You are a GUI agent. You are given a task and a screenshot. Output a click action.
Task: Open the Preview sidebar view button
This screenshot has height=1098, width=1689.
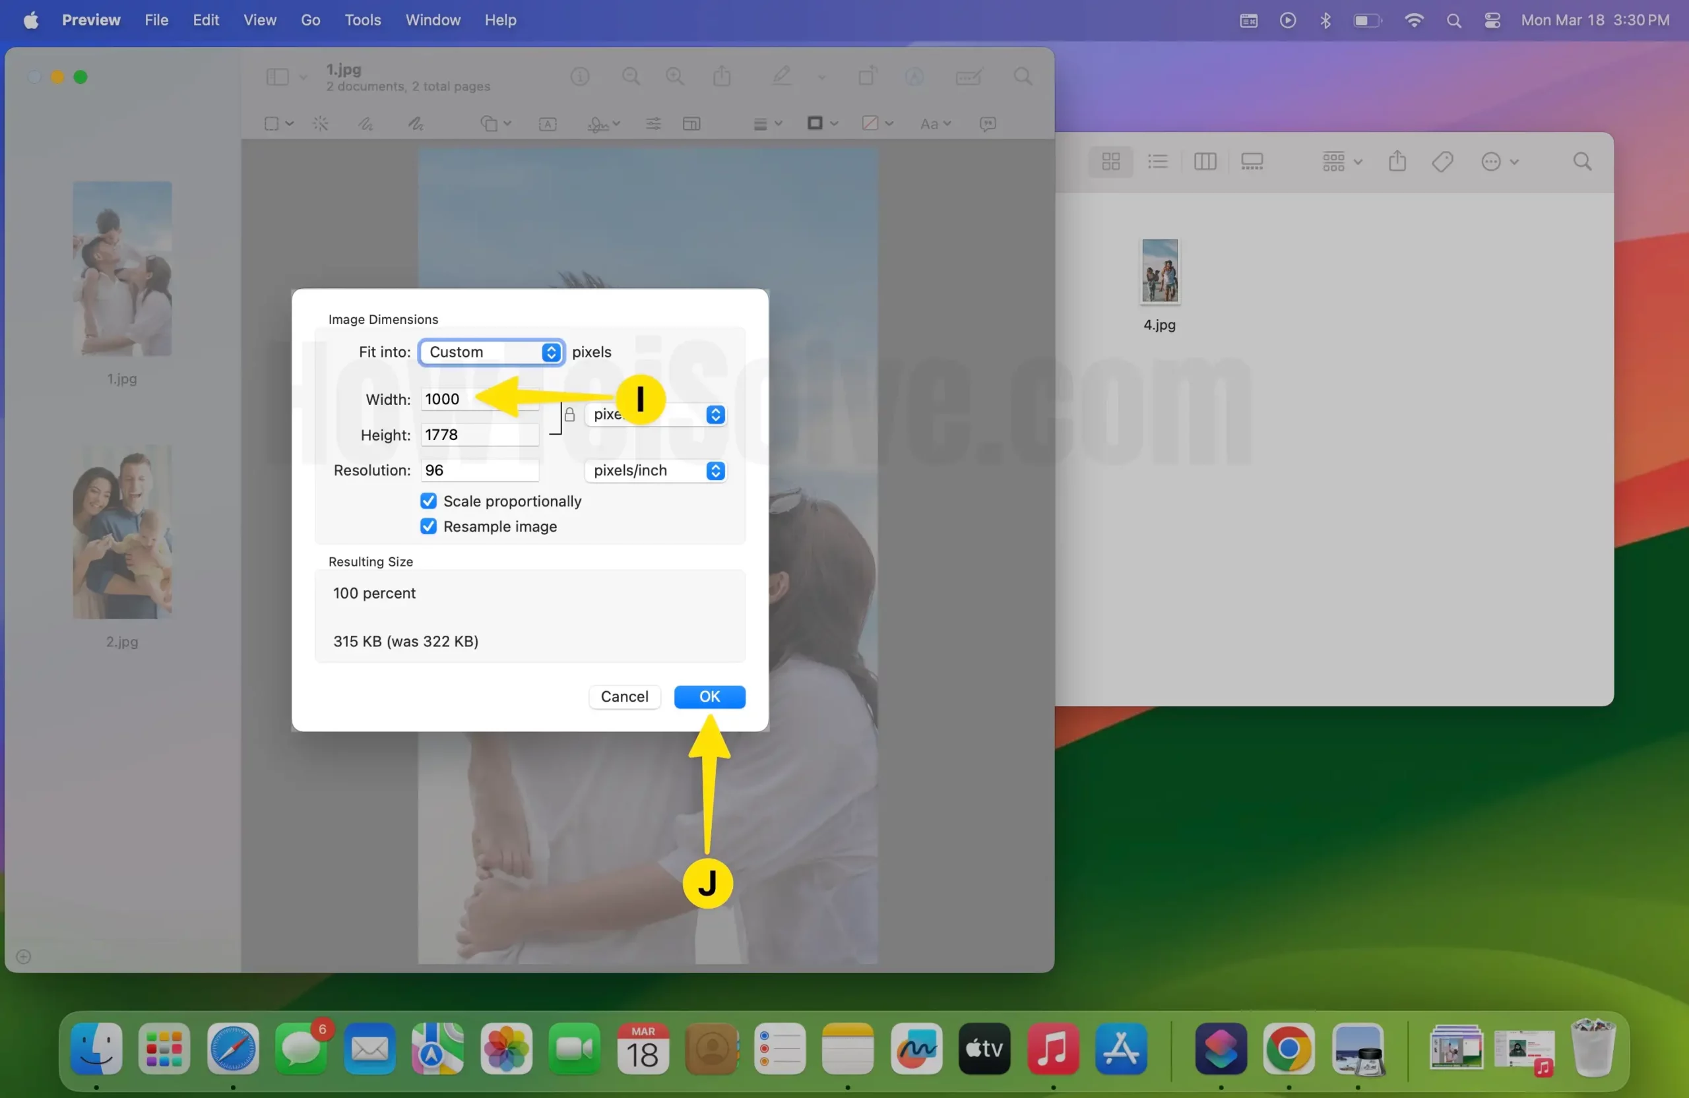pyautogui.click(x=276, y=76)
